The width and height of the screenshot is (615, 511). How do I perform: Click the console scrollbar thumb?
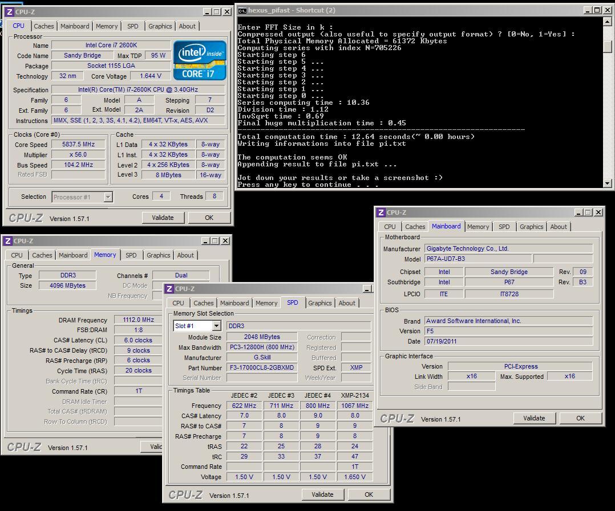pyautogui.click(x=607, y=47)
